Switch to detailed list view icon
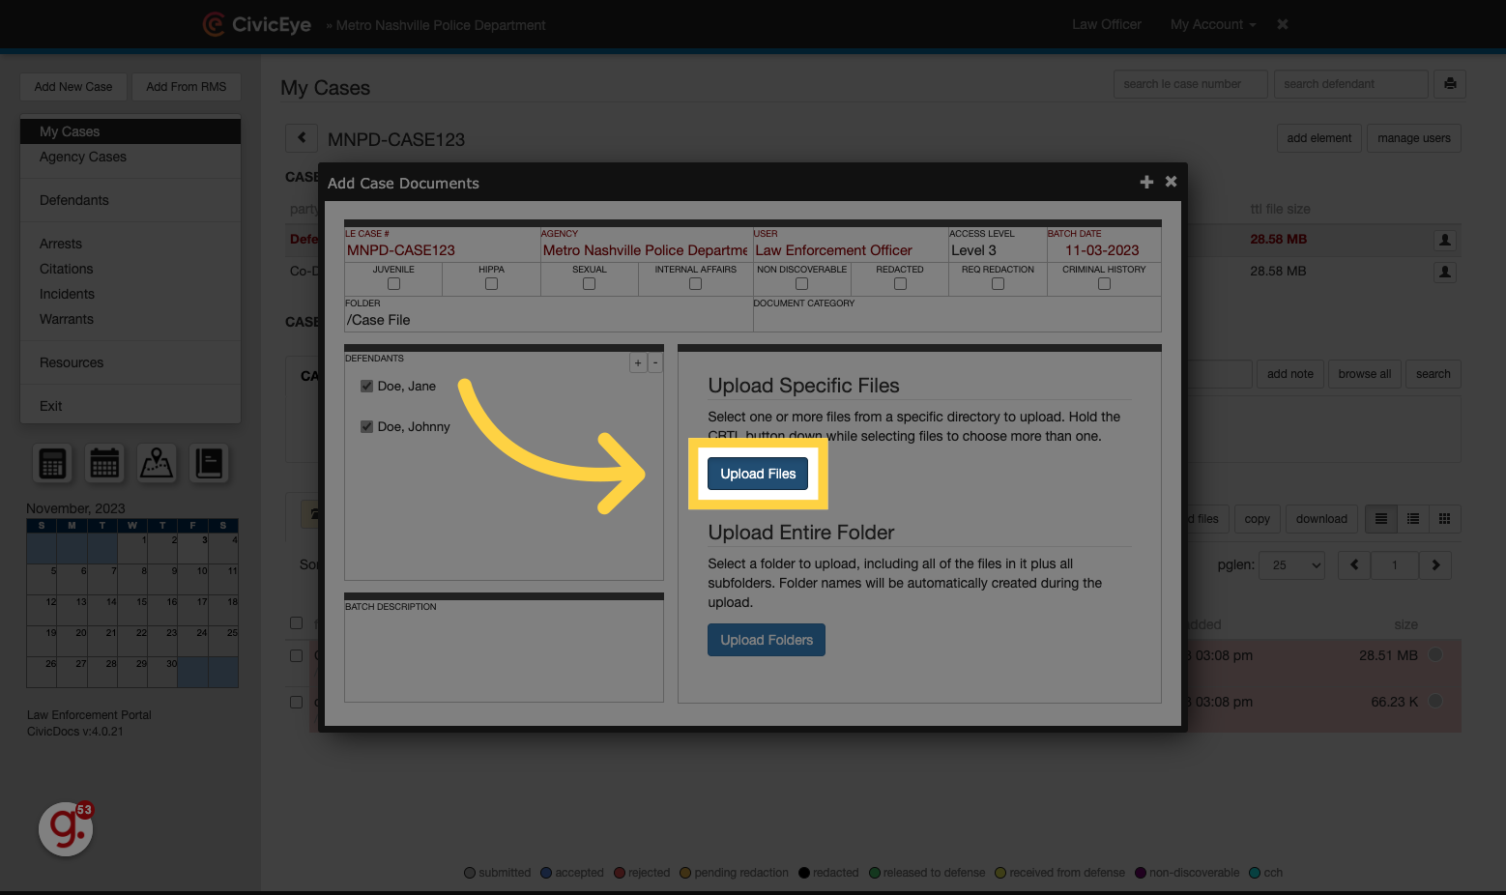The height and width of the screenshot is (895, 1506). (1413, 519)
